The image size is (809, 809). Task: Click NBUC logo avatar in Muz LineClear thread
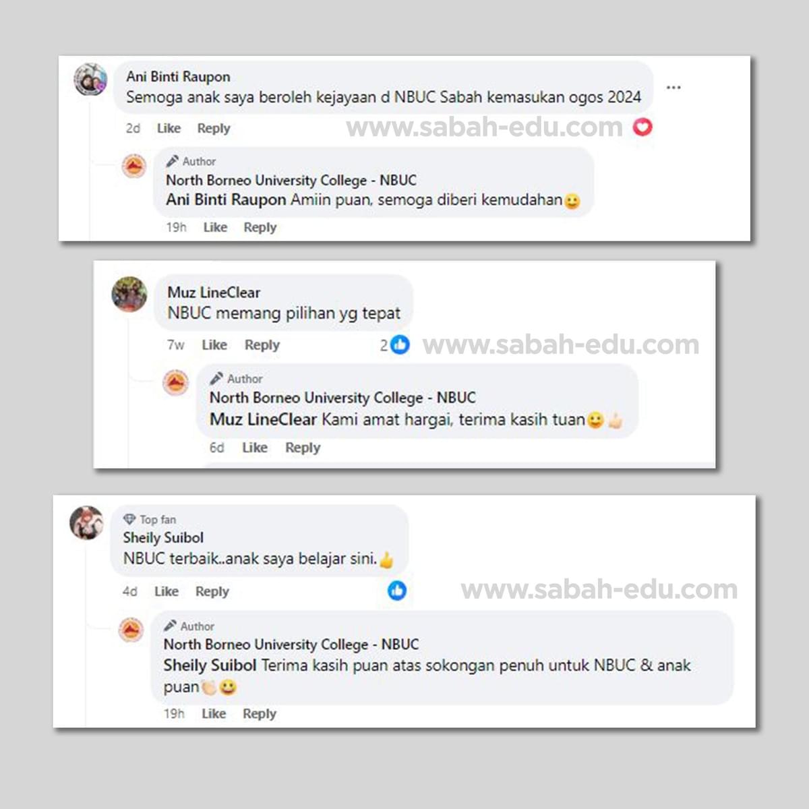point(176,383)
